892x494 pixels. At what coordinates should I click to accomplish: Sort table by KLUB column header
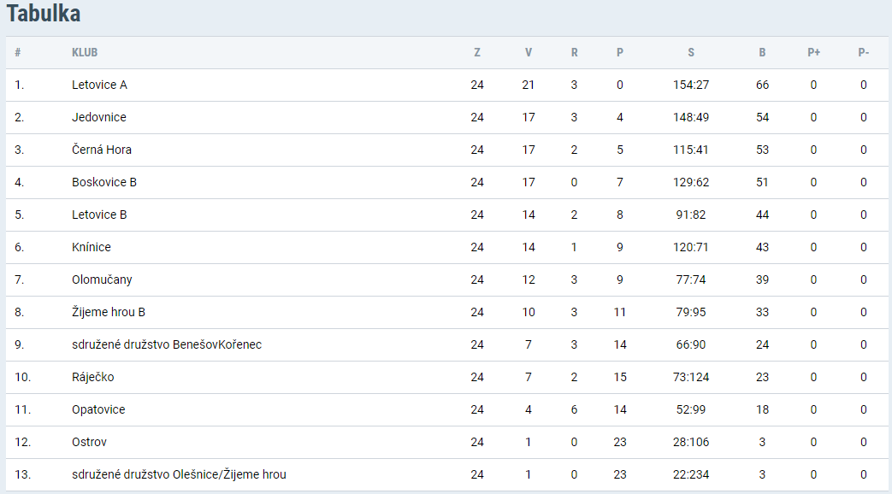(85, 52)
